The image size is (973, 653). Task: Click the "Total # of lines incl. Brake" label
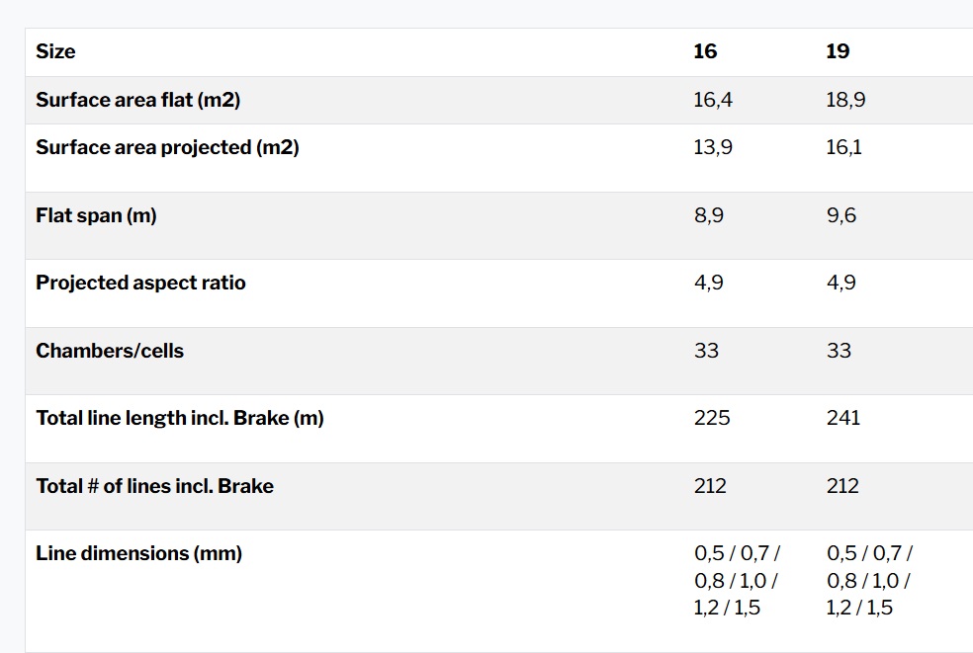(154, 486)
